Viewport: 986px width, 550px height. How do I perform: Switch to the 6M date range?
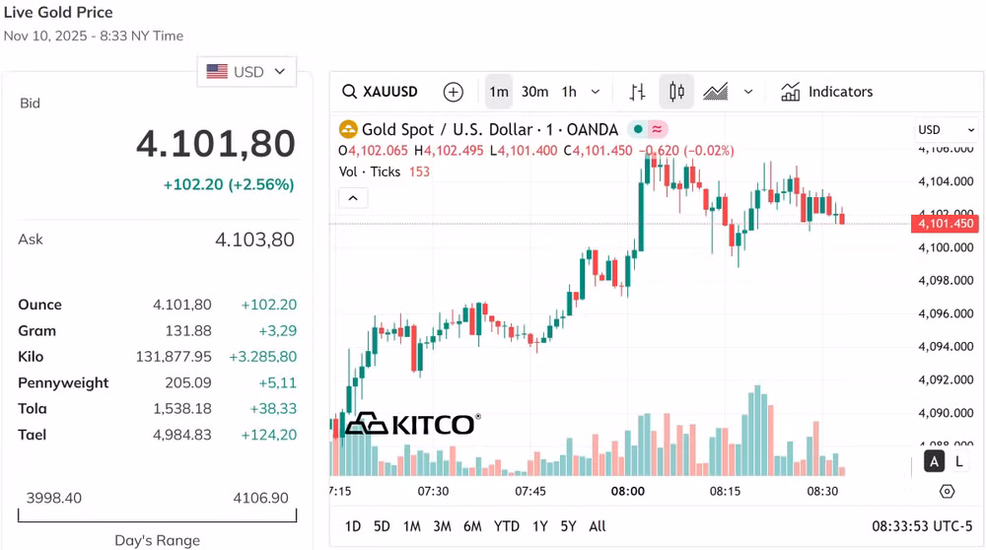point(472,526)
